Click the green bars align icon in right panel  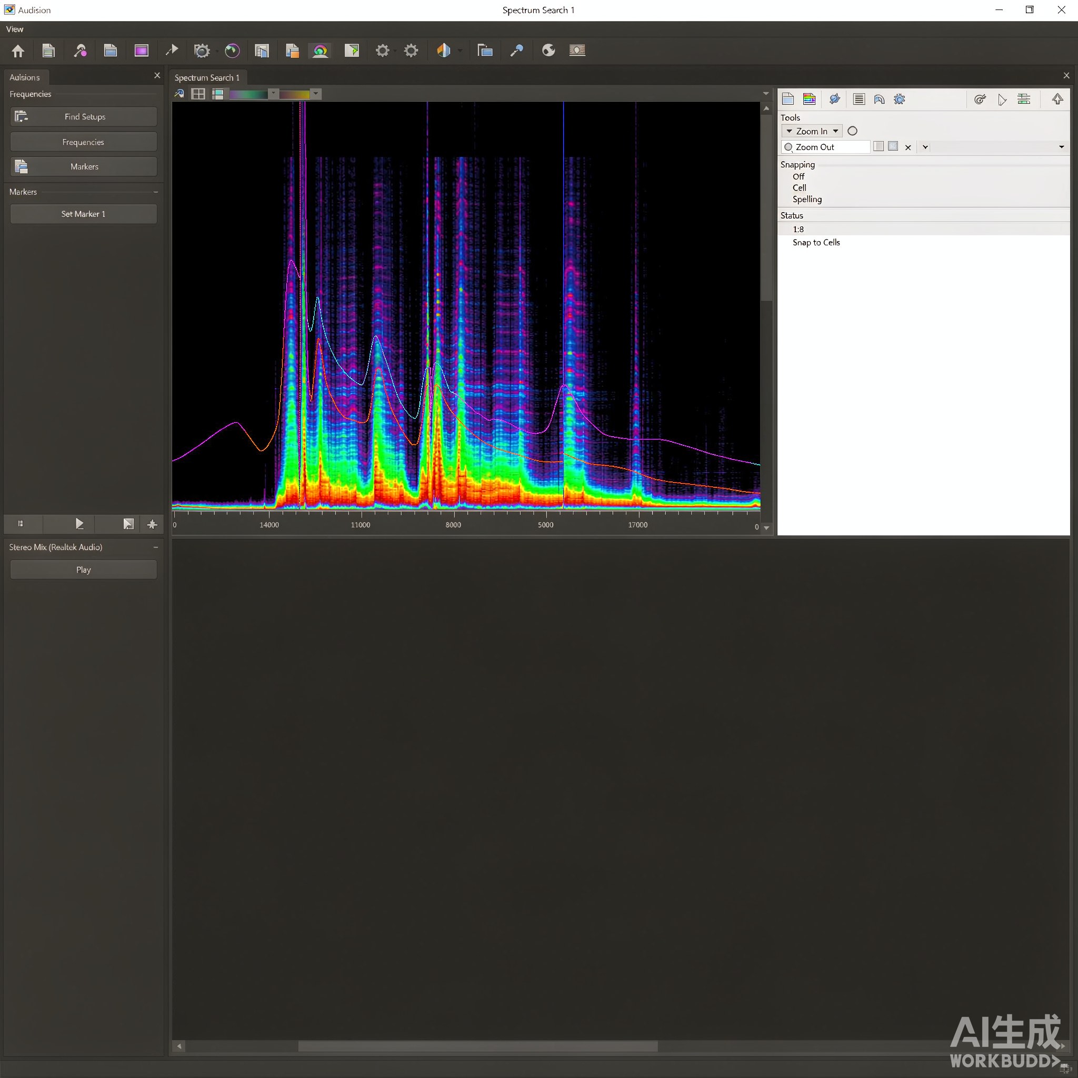(x=1024, y=99)
